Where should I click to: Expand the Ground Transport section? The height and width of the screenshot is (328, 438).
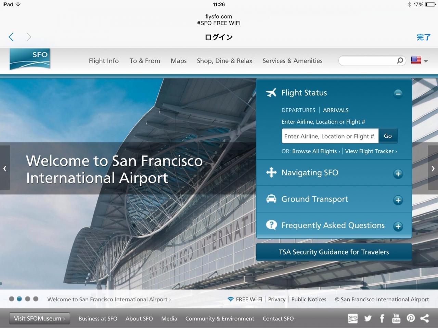click(398, 200)
